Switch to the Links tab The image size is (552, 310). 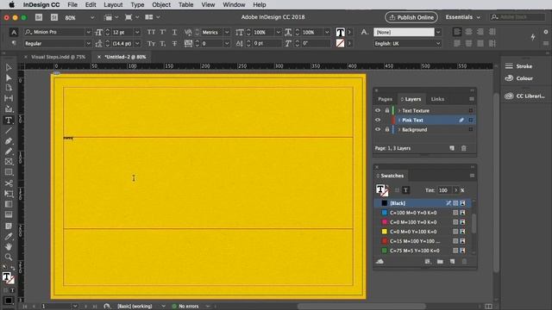tap(437, 99)
